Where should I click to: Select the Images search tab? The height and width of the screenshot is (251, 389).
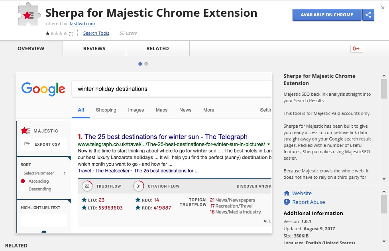pos(136,110)
